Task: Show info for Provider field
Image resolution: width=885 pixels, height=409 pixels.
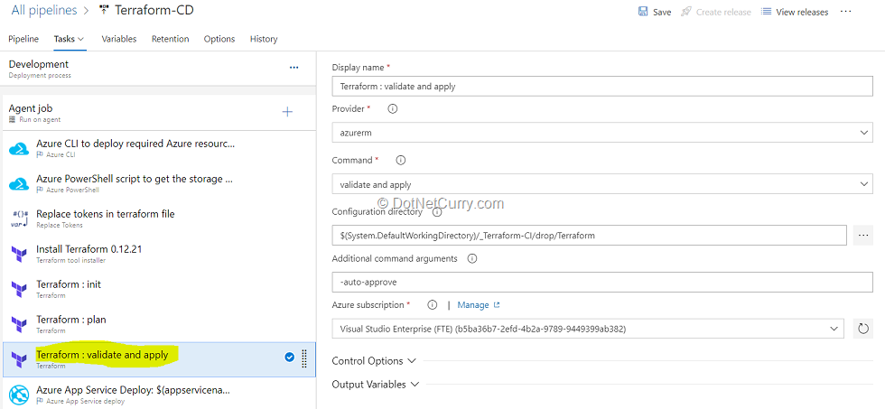Action: pyautogui.click(x=393, y=109)
